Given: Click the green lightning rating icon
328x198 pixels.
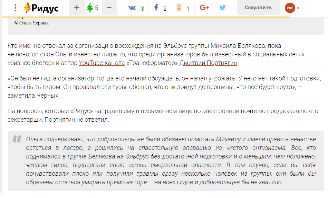Looking at the screenshot, I should click(90, 8).
